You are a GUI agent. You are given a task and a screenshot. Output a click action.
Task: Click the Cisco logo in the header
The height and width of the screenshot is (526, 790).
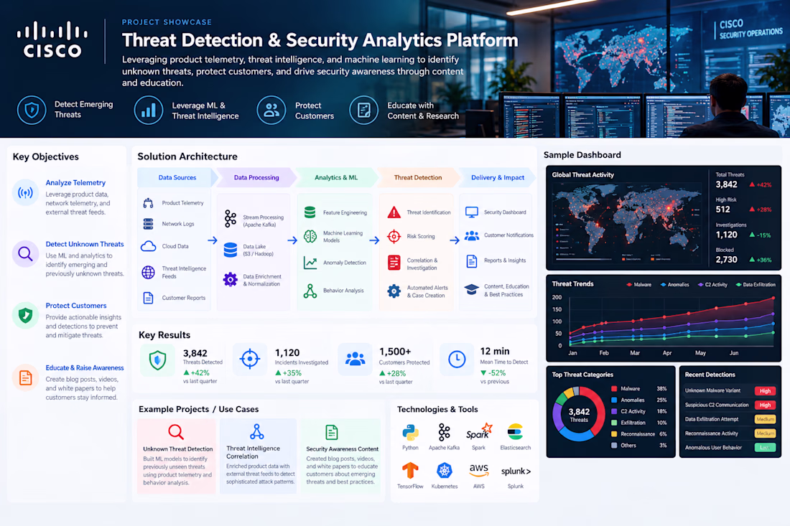click(52, 39)
